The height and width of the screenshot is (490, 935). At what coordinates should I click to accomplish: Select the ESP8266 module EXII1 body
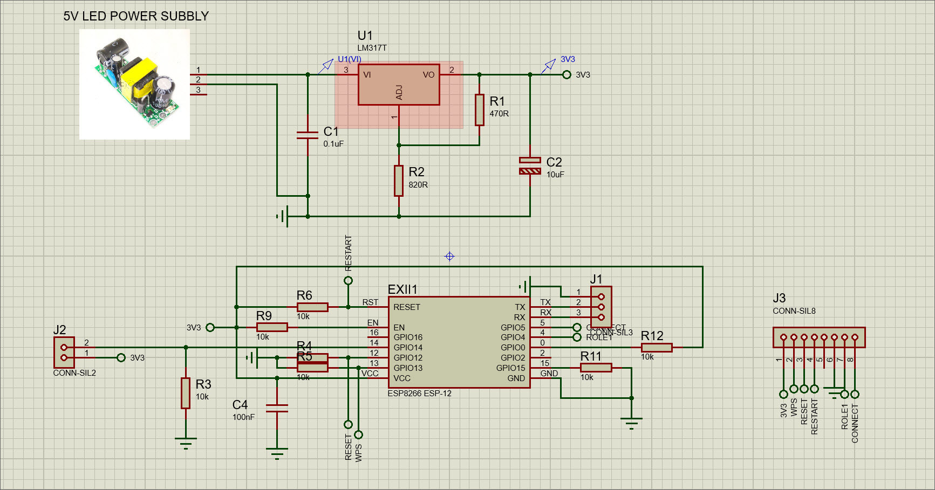click(459, 342)
